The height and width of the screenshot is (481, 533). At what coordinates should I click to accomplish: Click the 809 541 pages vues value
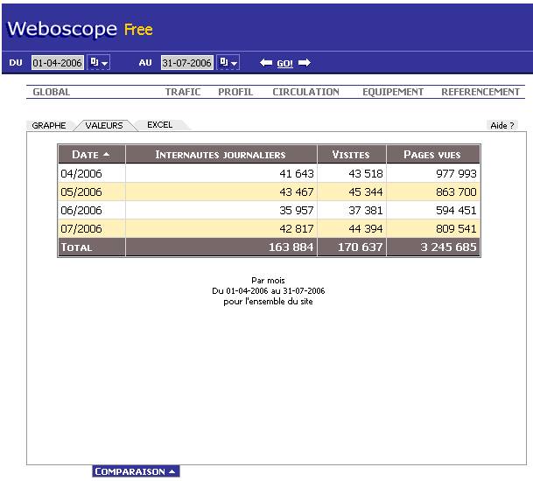click(456, 228)
